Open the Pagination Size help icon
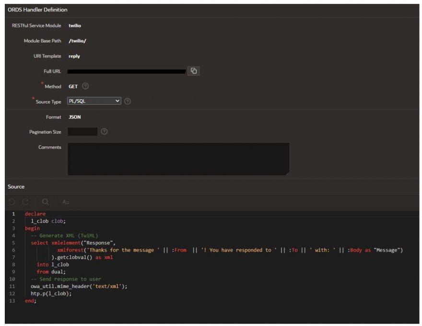This screenshot has height=326, width=422. (x=104, y=131)
